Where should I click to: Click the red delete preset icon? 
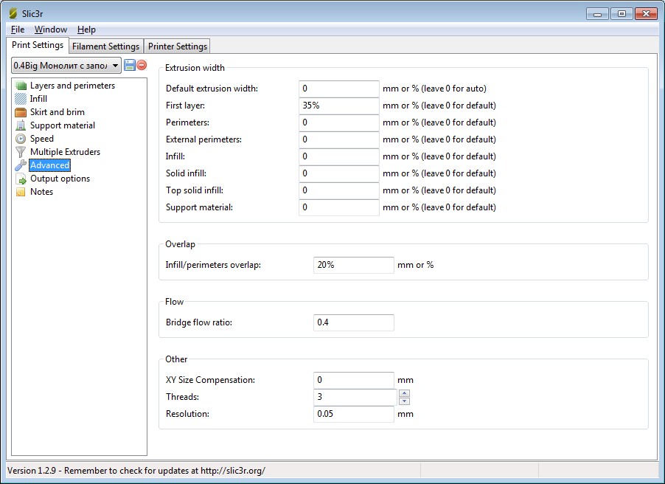coord(142,65)
